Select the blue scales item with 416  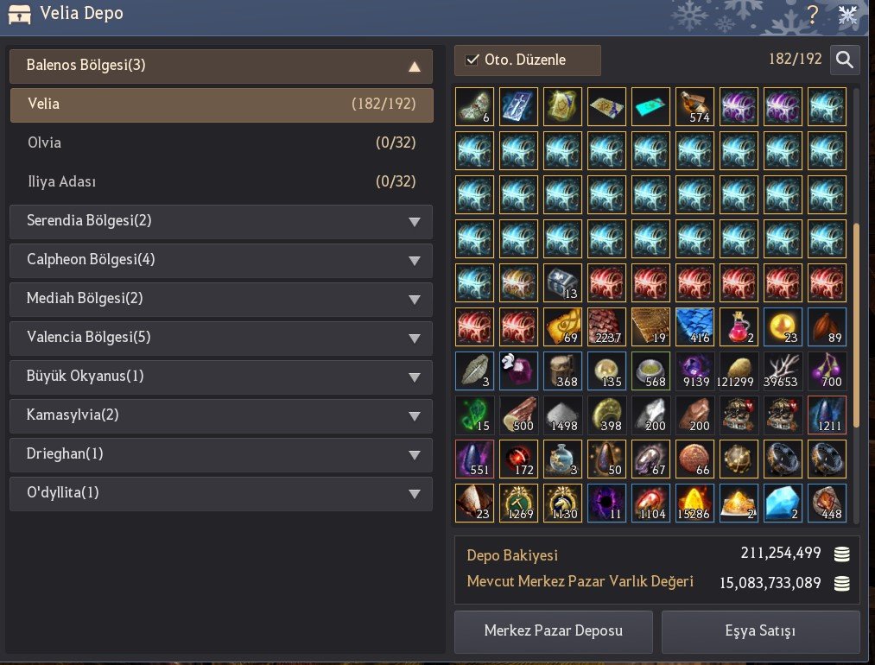pos(694,326)
